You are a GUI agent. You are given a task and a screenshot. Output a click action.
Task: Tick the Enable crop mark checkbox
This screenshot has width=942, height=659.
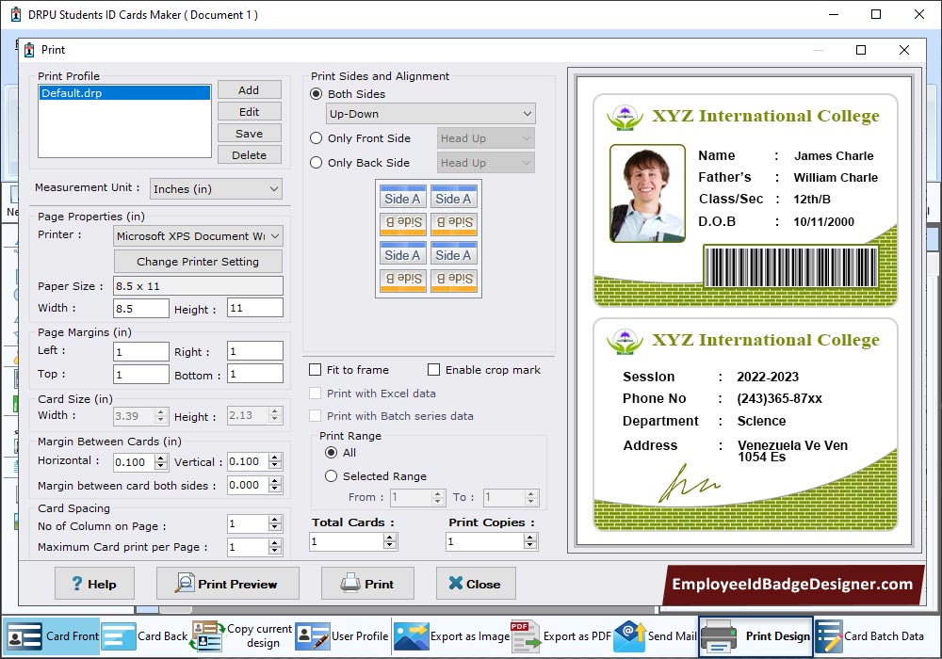(x=434, y=370)
